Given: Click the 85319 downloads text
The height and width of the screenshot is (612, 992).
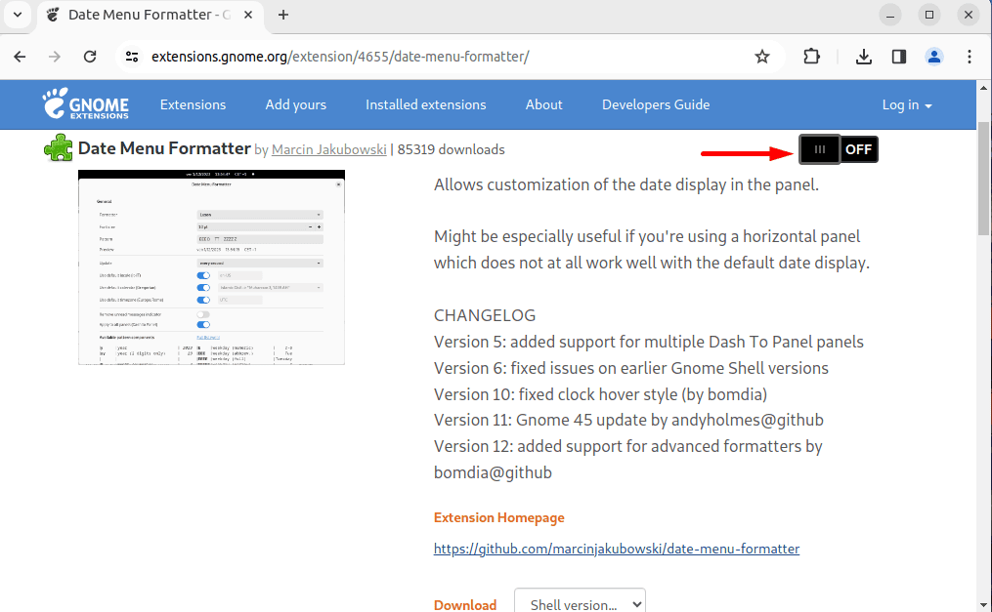Looking at the screenshot, I should click(452, 149).
